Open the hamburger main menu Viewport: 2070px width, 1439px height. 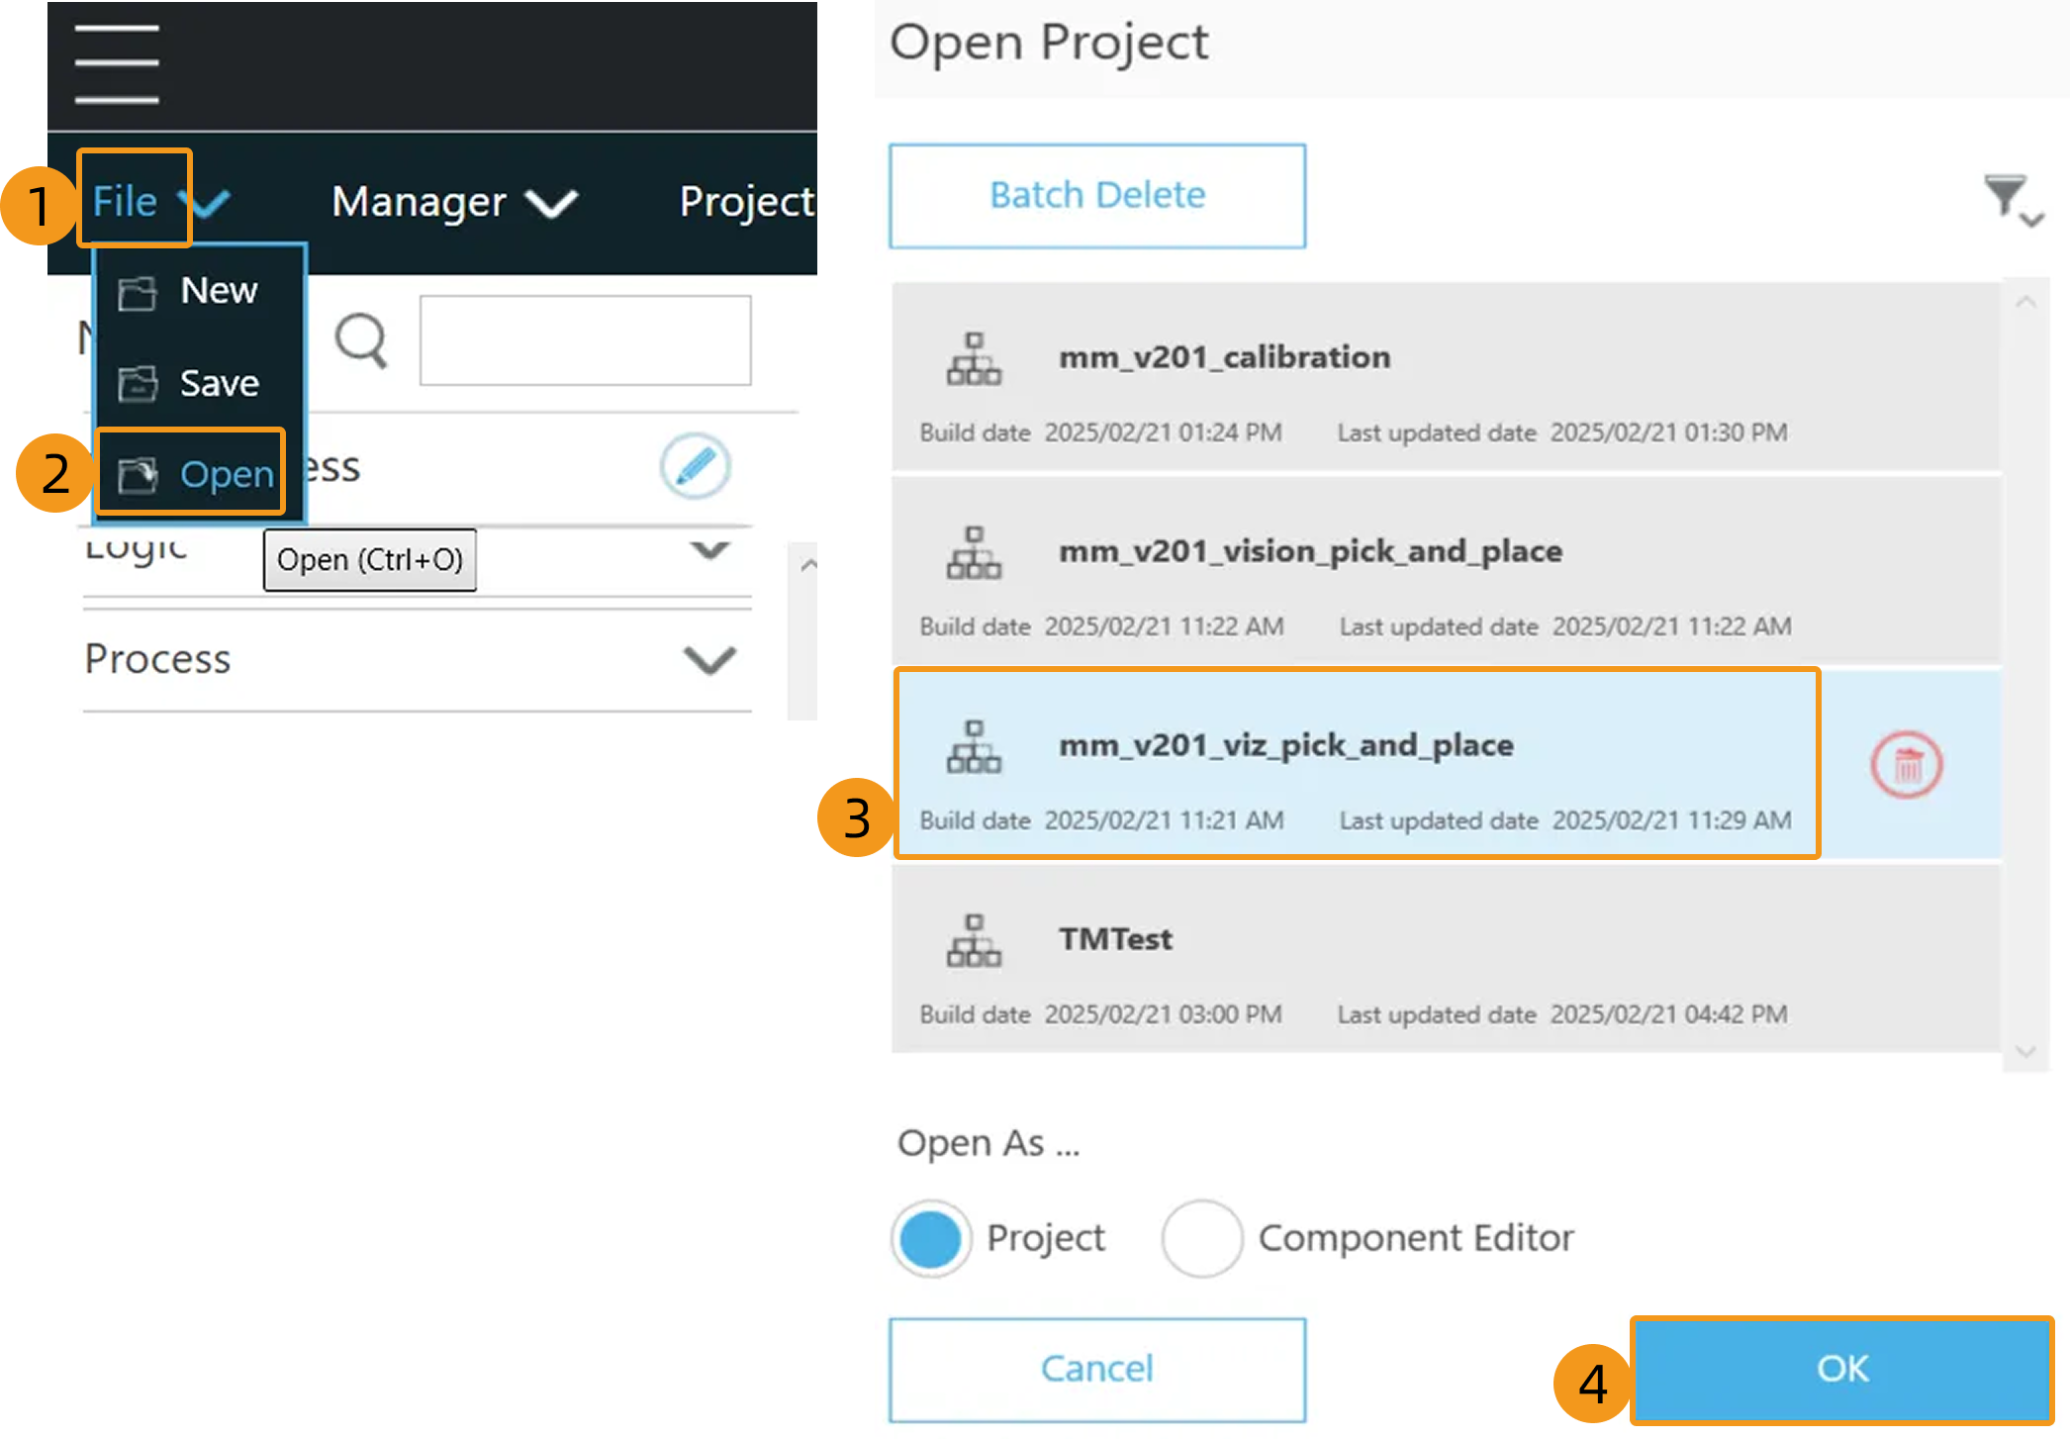pos(117,64)
